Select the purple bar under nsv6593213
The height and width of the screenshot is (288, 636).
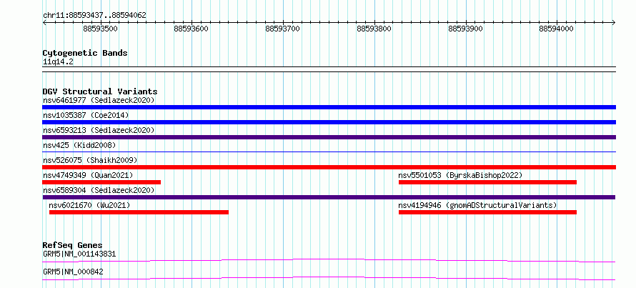(329, 137)
